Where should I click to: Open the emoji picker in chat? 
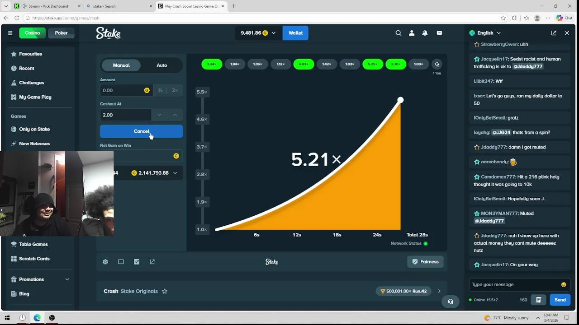click(x=564, y=284)
